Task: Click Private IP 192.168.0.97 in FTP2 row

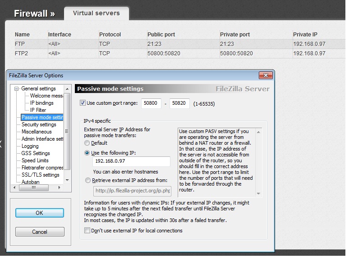Action: click(x=309, y=53)
